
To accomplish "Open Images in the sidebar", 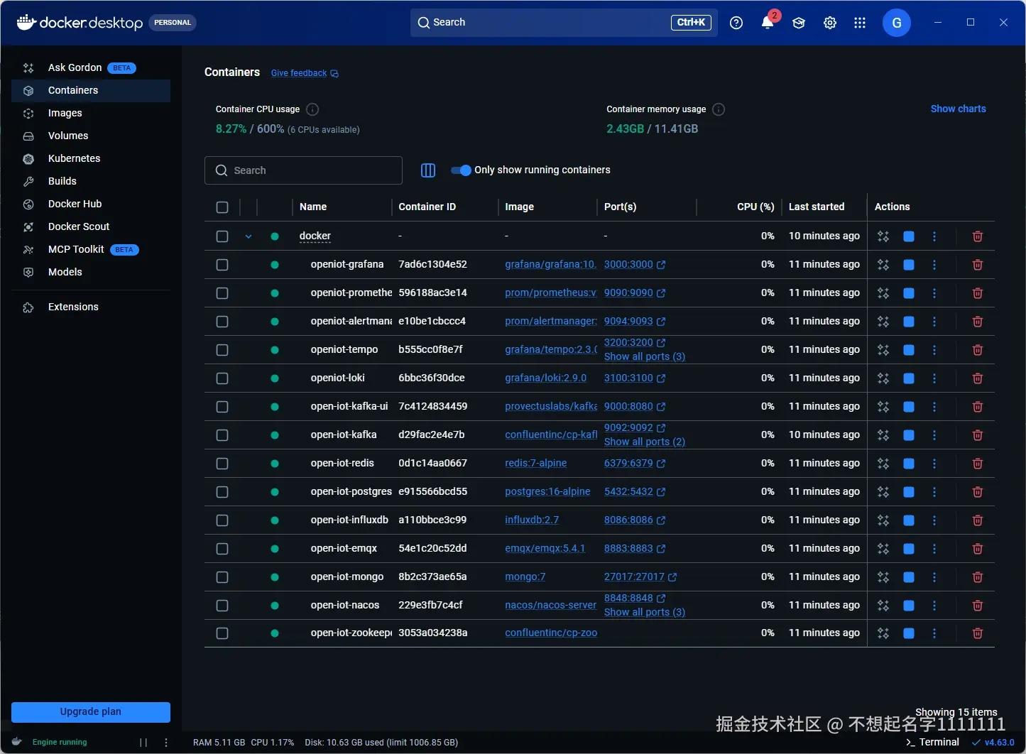I will click(91, 114).
